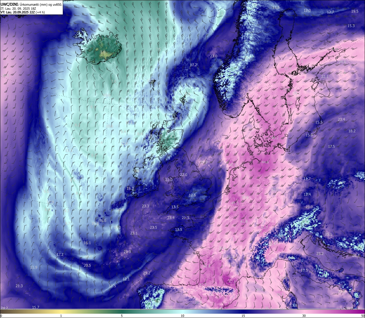
Task: Select the 12.4 value label
Action: [x=307, y=195]
